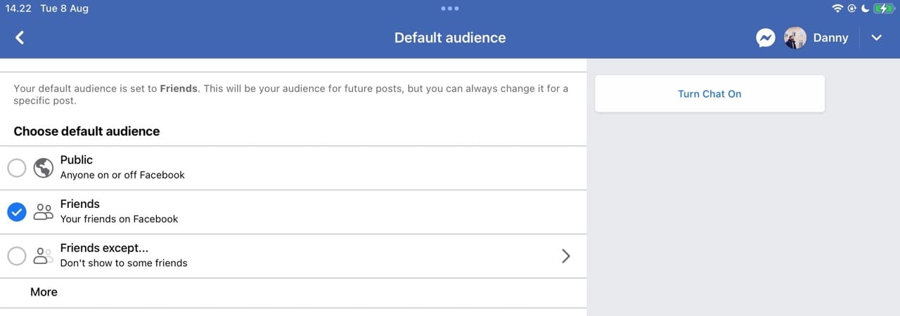Image resolution: width=900 pixels, height=316 pixels.
Task: Click the Friends except people icon
Action: [x=44, y=256]
